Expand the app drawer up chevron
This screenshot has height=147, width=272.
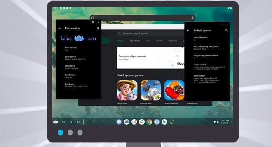[x=143, y=113]
